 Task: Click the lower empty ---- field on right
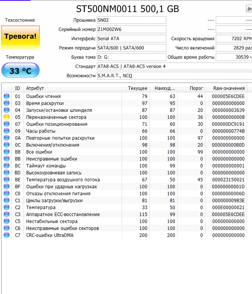tap(234, 29)
